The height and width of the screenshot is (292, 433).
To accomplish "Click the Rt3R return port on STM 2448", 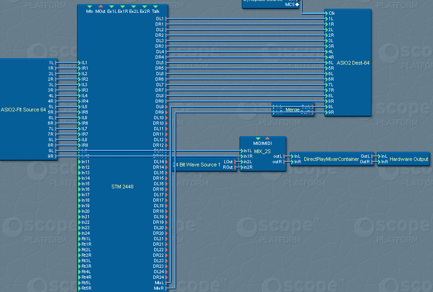I will pos(80,266).
